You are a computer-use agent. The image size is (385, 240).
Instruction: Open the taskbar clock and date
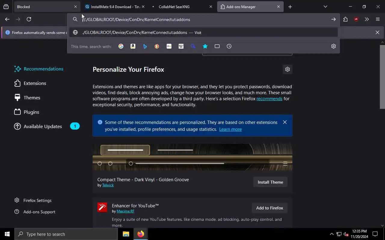359,234
